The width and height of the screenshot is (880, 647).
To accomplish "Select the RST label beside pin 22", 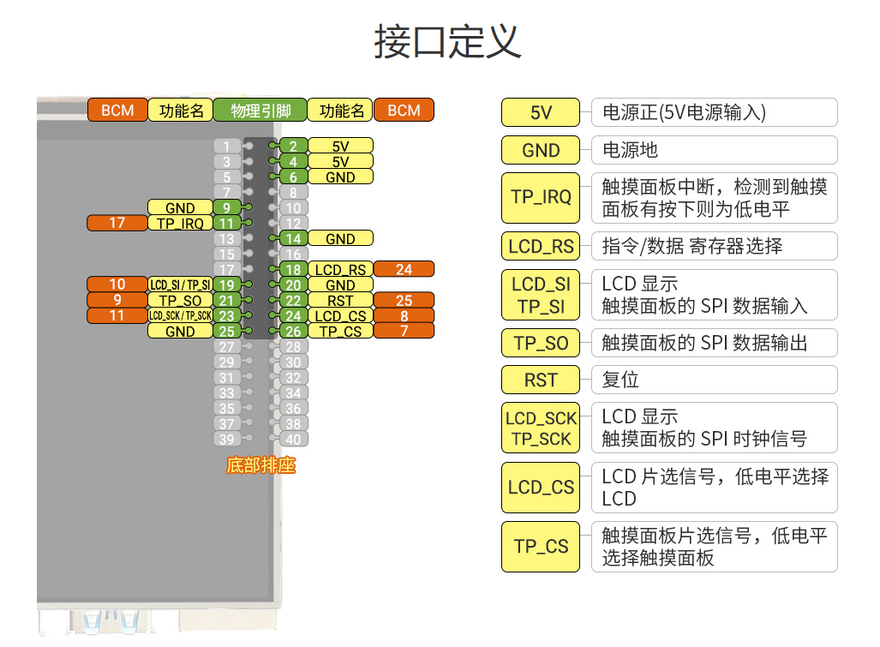I will click(341, 300).
